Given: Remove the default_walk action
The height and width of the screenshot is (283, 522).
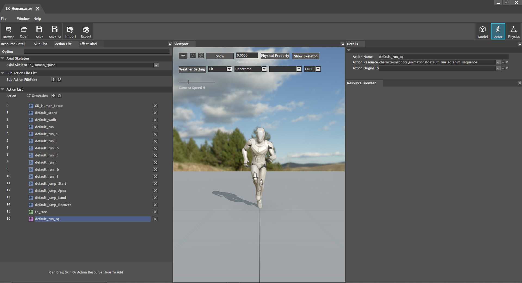Looking at the screenshot, I should tap(155, 120).
